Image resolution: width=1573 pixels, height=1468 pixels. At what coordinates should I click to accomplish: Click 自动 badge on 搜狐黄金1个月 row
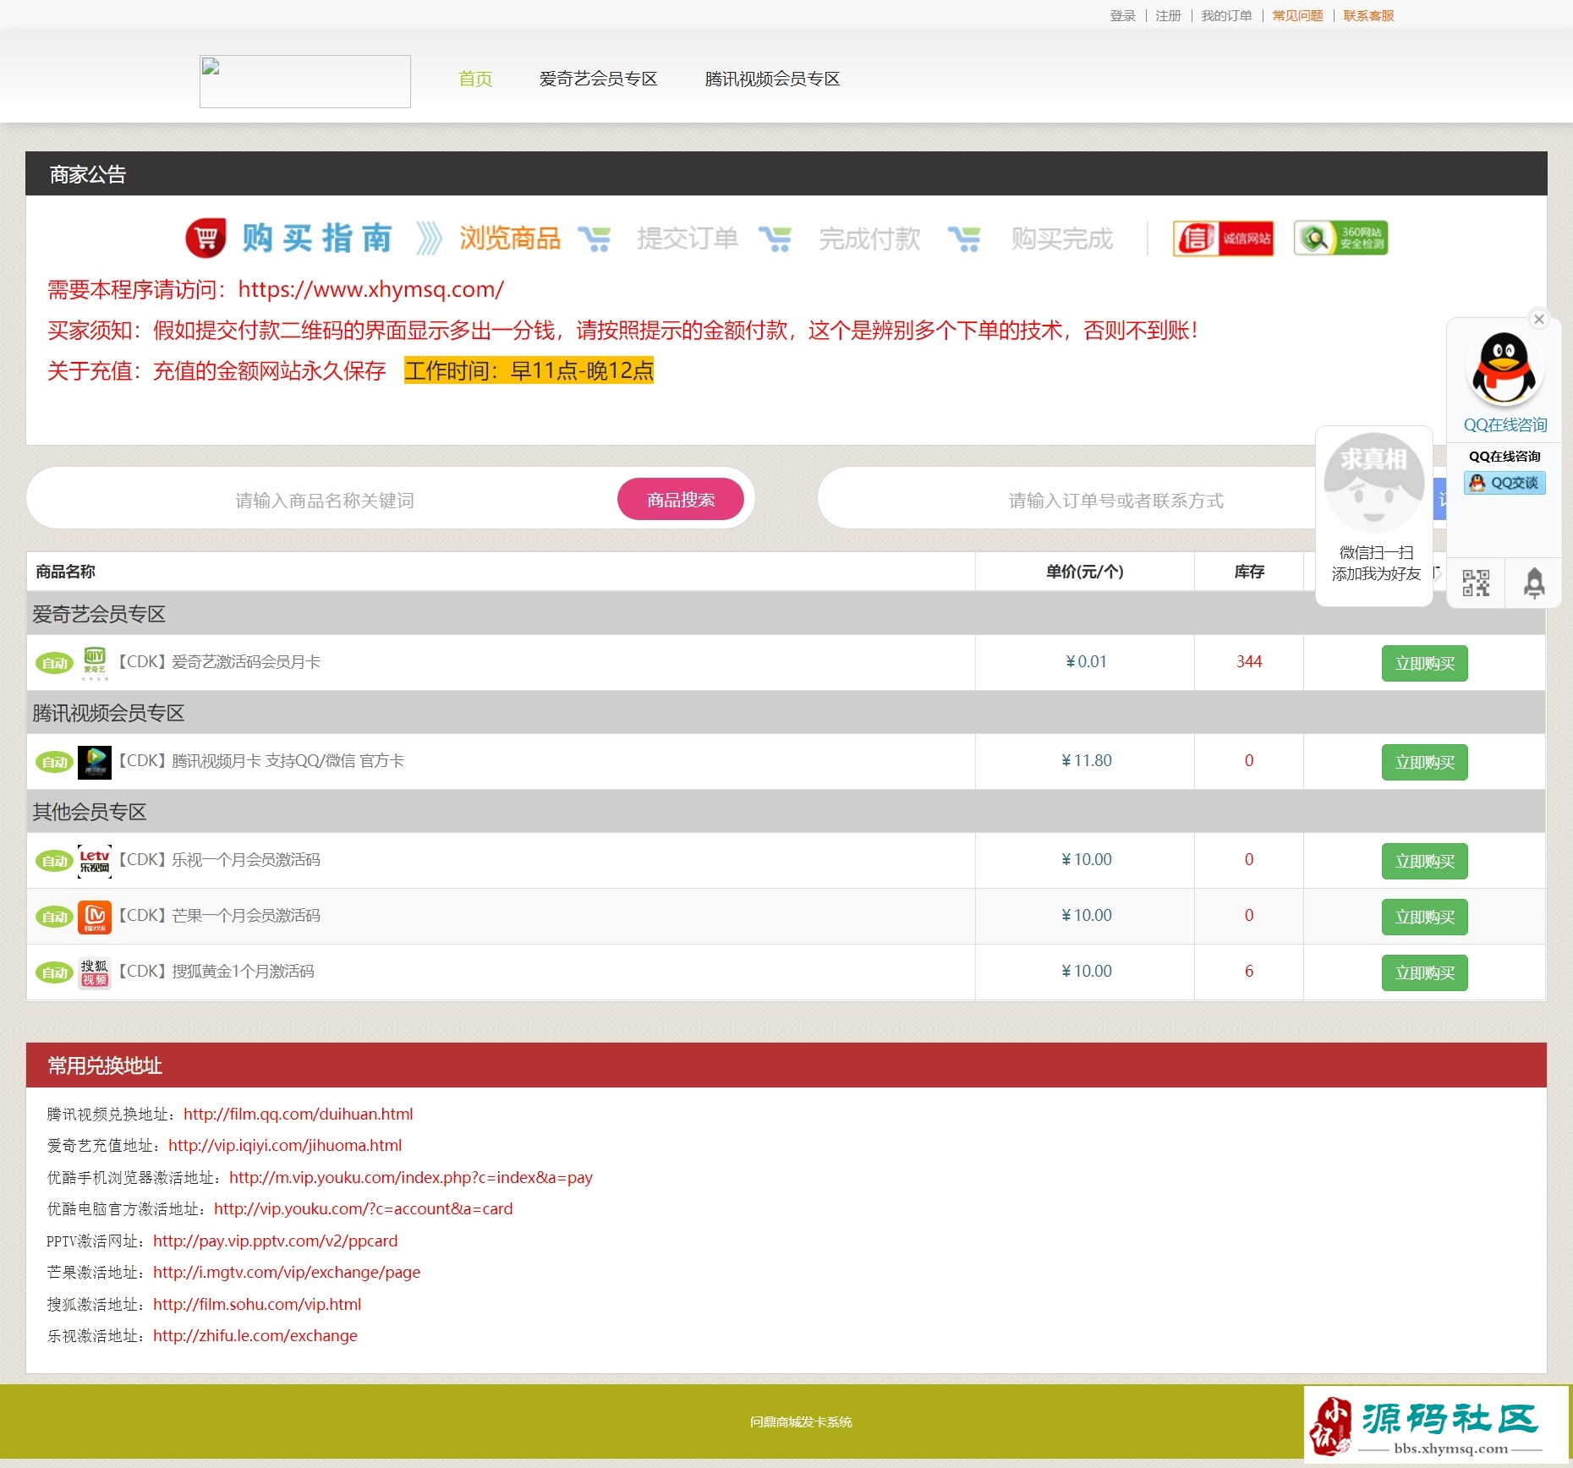click(x=54, y=972)
